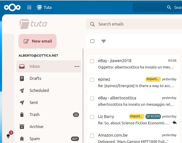
Task: Click the Archive box icon
Action: click(x=22, y=126)
